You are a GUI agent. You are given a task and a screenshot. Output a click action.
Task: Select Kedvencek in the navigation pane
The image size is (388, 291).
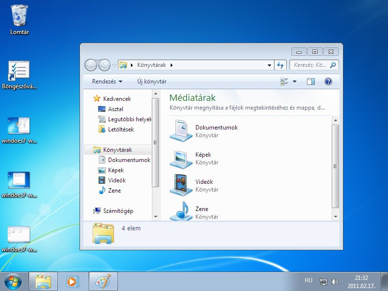117,99
